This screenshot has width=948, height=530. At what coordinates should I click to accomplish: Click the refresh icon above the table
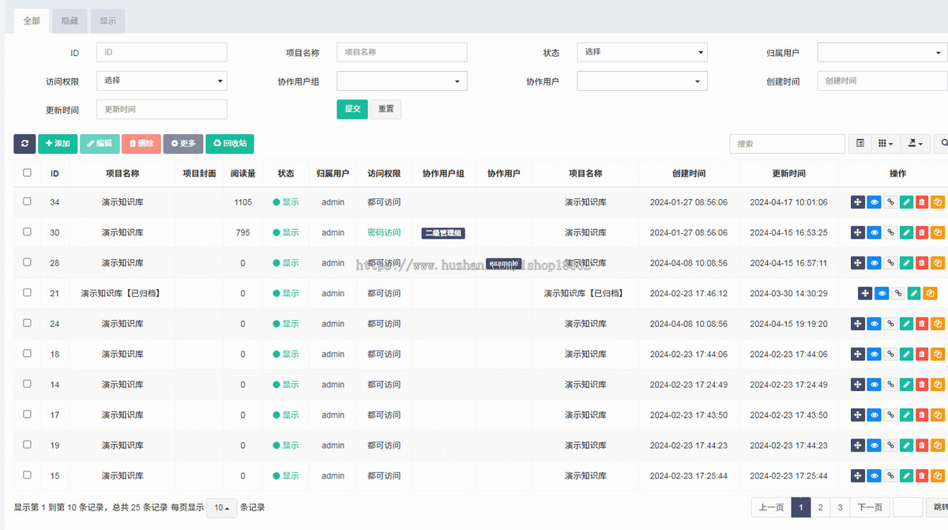pyautogui.click(x=26, y=144)
